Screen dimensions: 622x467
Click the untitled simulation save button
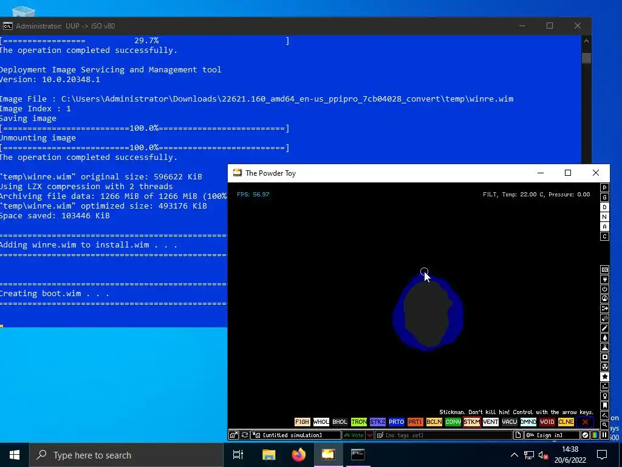(296, 435)
